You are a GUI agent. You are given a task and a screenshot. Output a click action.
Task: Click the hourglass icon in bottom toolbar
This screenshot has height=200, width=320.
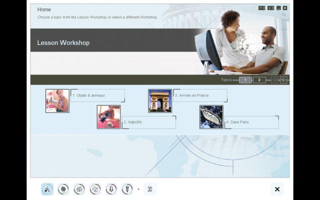149,189
